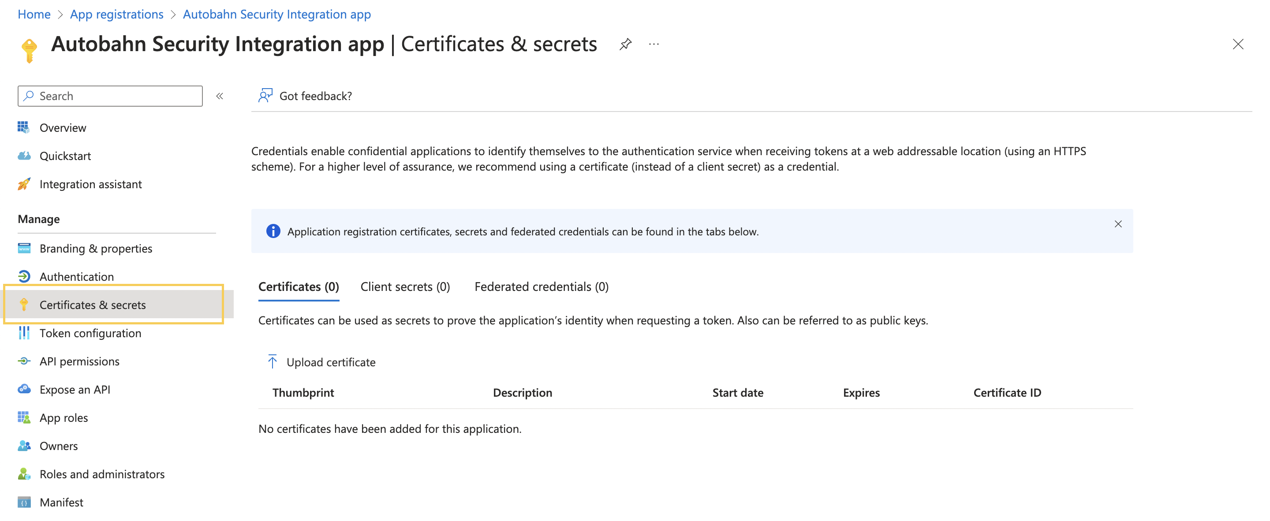Open Quickstart in the sidebar

(65, 156)
